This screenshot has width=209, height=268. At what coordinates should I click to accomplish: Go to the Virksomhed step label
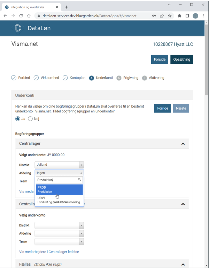(50, 78)
